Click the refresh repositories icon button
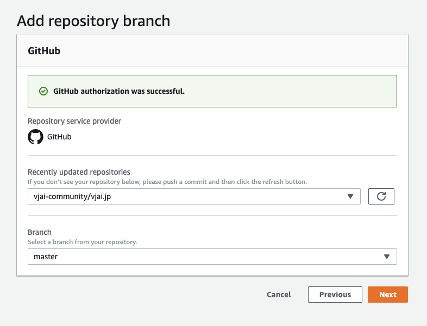Screen dimensions: 427x326 [381, 196]
